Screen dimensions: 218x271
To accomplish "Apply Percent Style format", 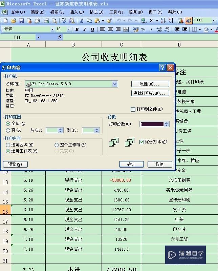I will (143, 30).
